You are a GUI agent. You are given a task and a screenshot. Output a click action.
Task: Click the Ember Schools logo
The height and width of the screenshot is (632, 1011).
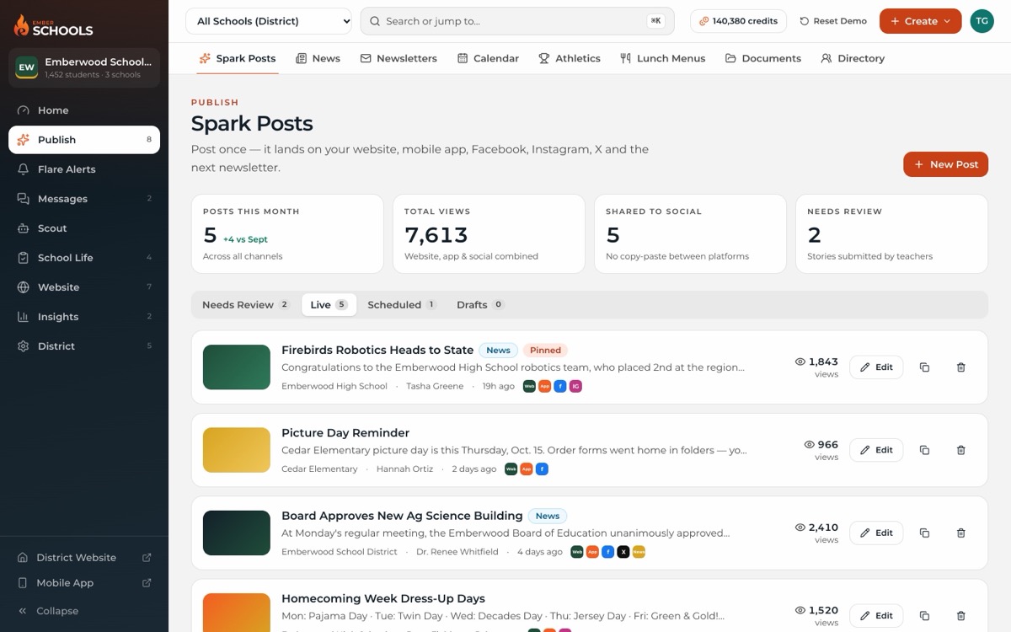click(54, 24)
